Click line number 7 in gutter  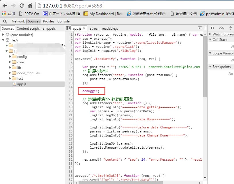tap(71, 59)
